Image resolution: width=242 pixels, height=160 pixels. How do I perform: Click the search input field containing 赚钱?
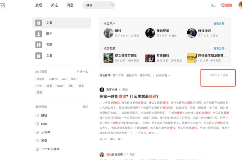tap(99, 5)
